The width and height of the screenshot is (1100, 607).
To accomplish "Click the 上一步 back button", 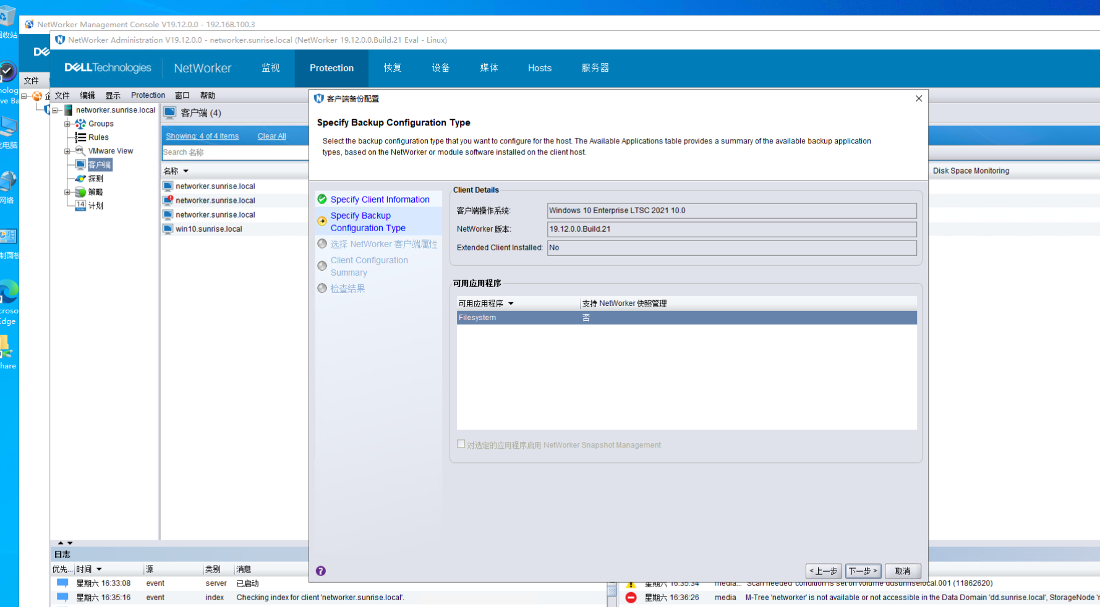I will coord(824,571).
